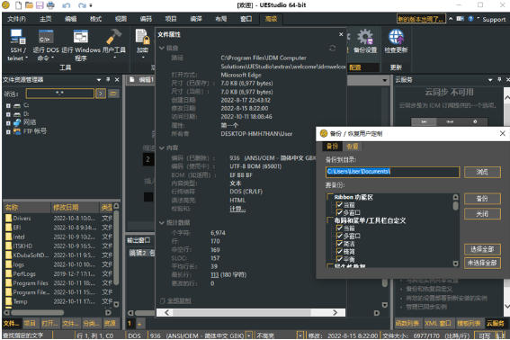Select the XML 窗口 bottom tab
The image size is (510, 340).
click(438, 324)
